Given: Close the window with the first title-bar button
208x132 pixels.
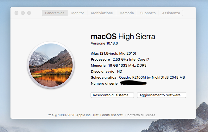Looking at the screenshot, I should [16, 13].
